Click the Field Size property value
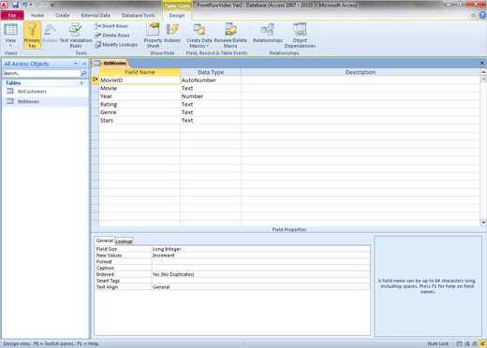 point(261,249)
